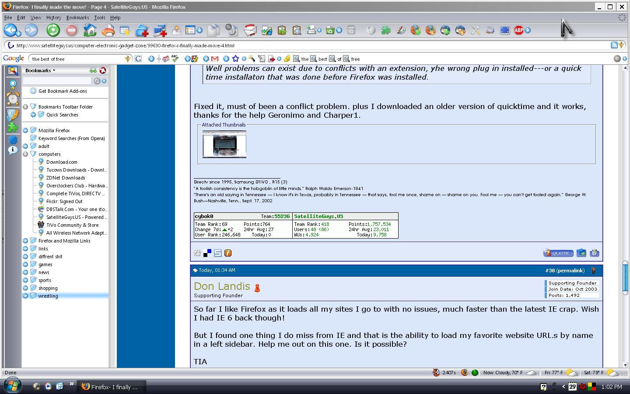
Task: Click the red Stop loading icon
Action: tap(71, 30)
